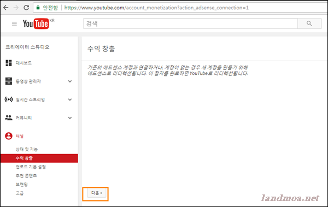Click the 실시간 스트리밍 broadcast icon
This screenshot has width=328, height=207.
(x=9, y=99)
